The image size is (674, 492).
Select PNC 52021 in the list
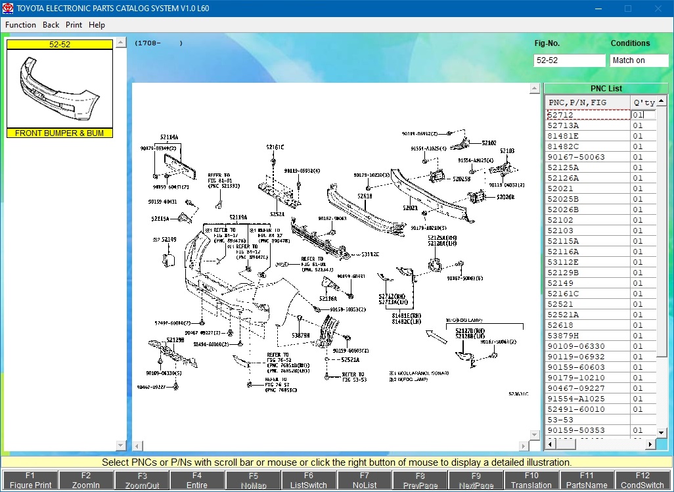pos(588,189)
